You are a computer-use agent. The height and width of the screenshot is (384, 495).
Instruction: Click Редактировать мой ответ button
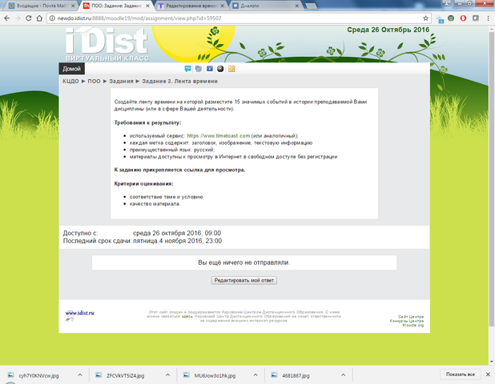click(244, 280)
